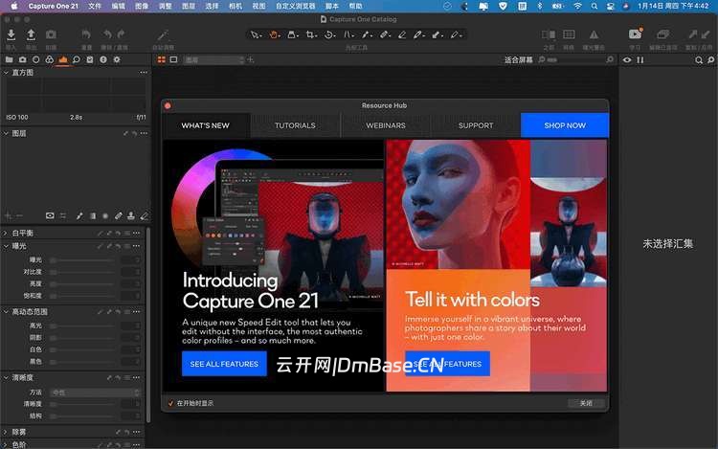718x449 pixels.
Task: Select the Crop tool in cursor tools
Action: pyautogui.click(x=311, y=35)
